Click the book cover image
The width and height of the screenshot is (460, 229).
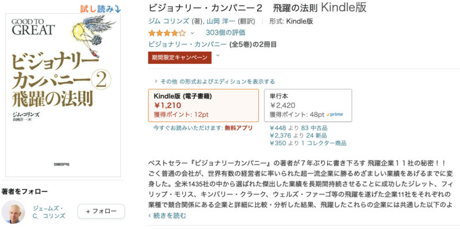coord(63,95)
